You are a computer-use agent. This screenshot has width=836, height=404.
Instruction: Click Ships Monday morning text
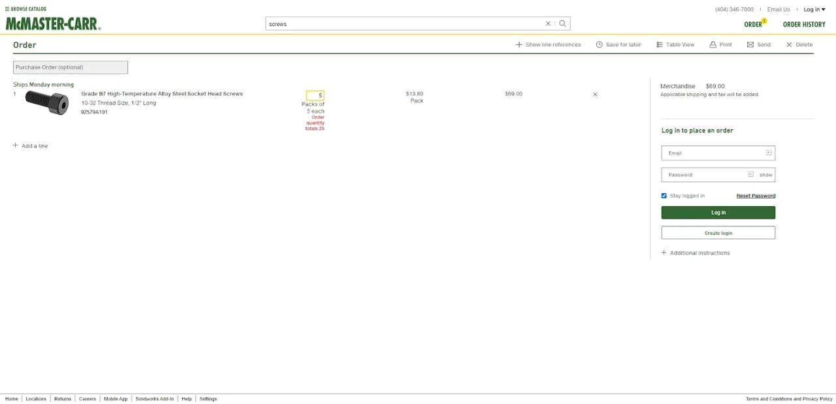(43, 85)
